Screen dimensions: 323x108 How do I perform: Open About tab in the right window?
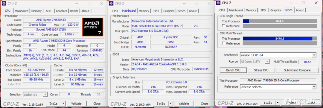tap(300, 10)
